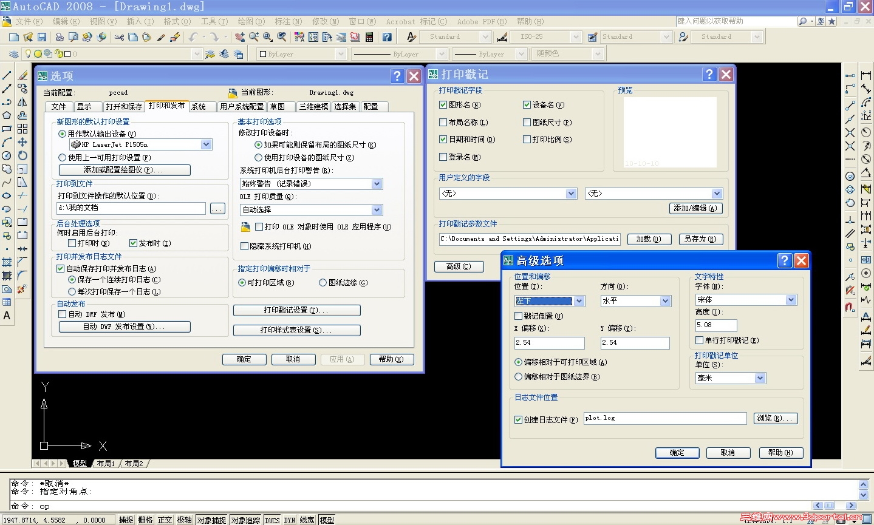Click 浏览 button for log file

tap(776, 419)
